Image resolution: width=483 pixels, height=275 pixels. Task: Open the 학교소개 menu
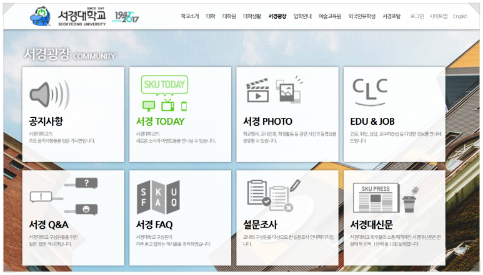point(190,16)
